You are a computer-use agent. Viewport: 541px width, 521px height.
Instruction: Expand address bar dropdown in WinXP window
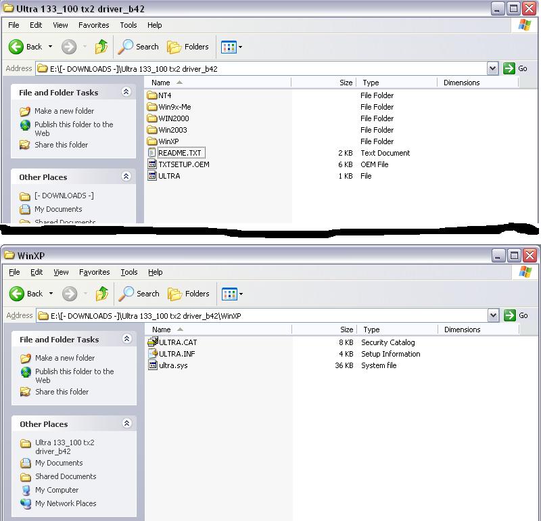[x=494, y=315]
